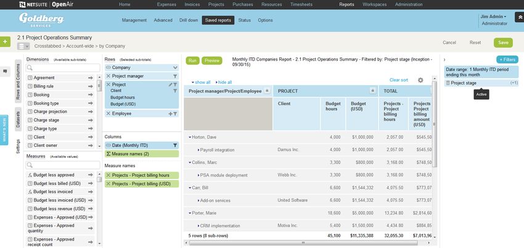The width and height of the screenshot is (524, 248).
Task: Switch to Saved reports tab
Action: [x=218, y=20]
